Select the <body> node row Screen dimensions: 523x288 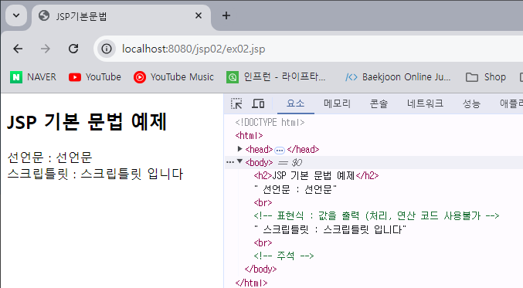click(374, 162)
